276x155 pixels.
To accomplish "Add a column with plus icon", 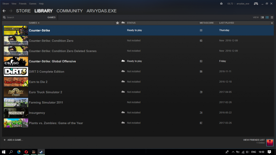I will tap(272, 23).
